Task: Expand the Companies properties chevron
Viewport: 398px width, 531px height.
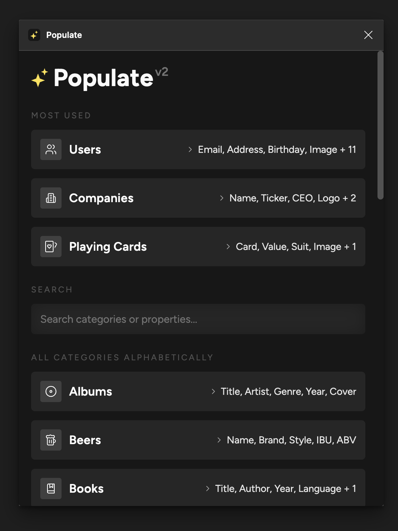Action: coord(221,198)
